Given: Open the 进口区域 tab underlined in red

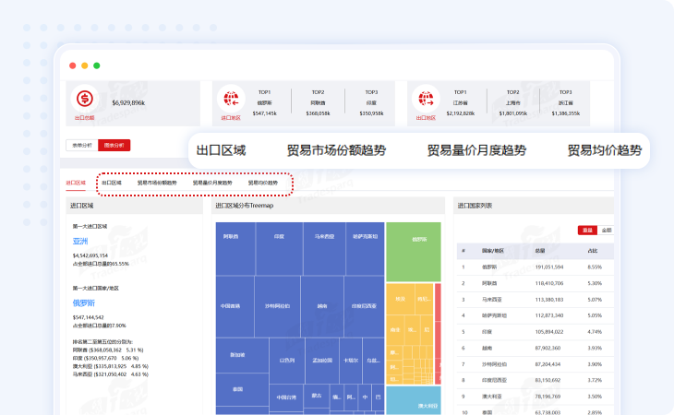Looking at the screenshot, I should pos(76,183).
